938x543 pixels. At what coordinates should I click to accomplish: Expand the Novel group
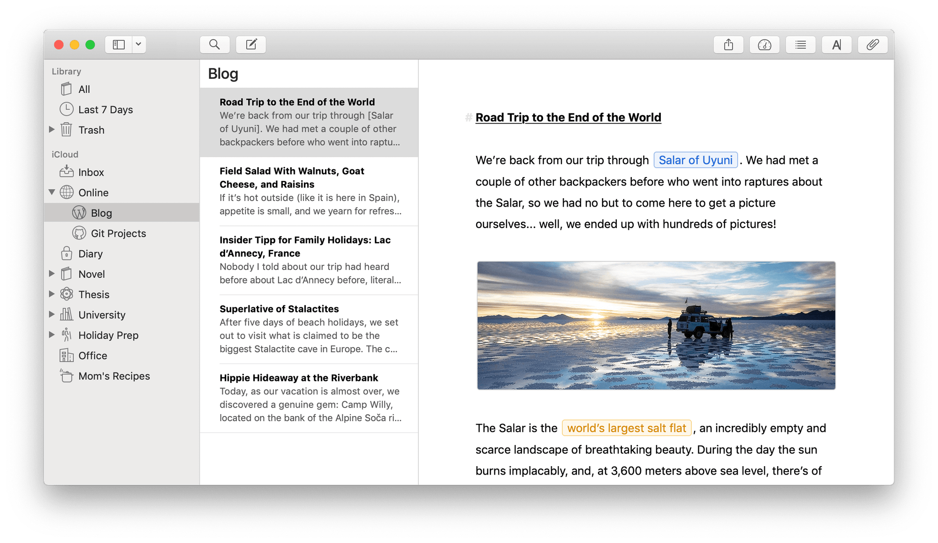(52, 274)
